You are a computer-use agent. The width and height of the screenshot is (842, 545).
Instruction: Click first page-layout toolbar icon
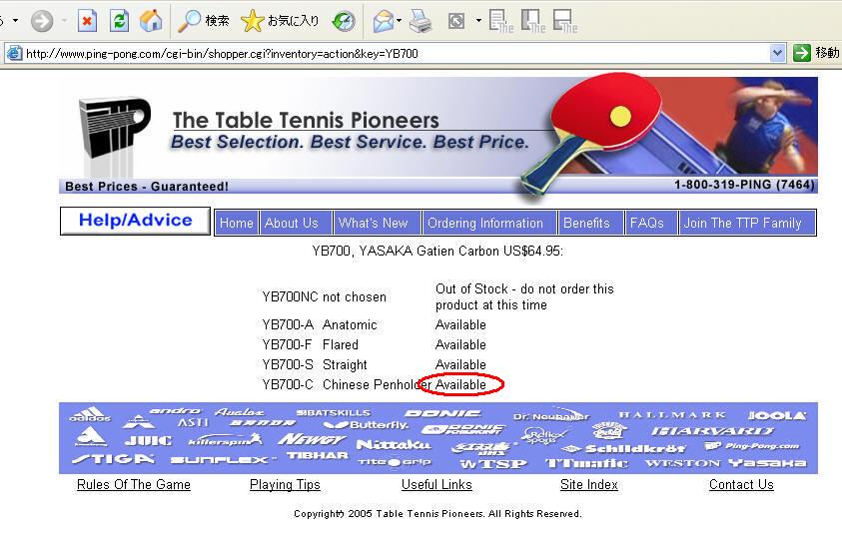coord(501,21)
